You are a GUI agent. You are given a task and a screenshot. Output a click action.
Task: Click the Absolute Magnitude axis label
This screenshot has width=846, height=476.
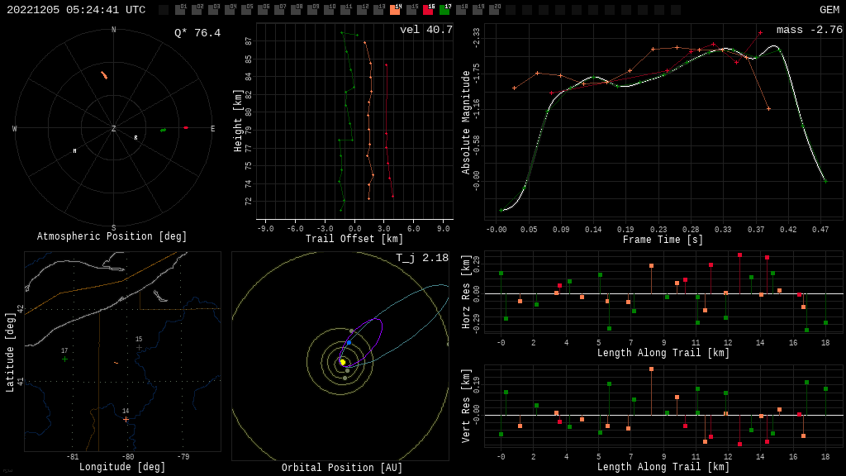click(466, 122)
